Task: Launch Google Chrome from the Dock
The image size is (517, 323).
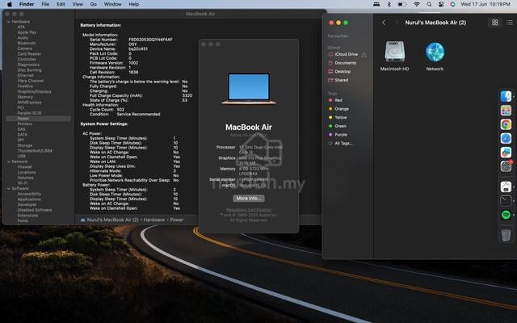Action: [506, 124]
